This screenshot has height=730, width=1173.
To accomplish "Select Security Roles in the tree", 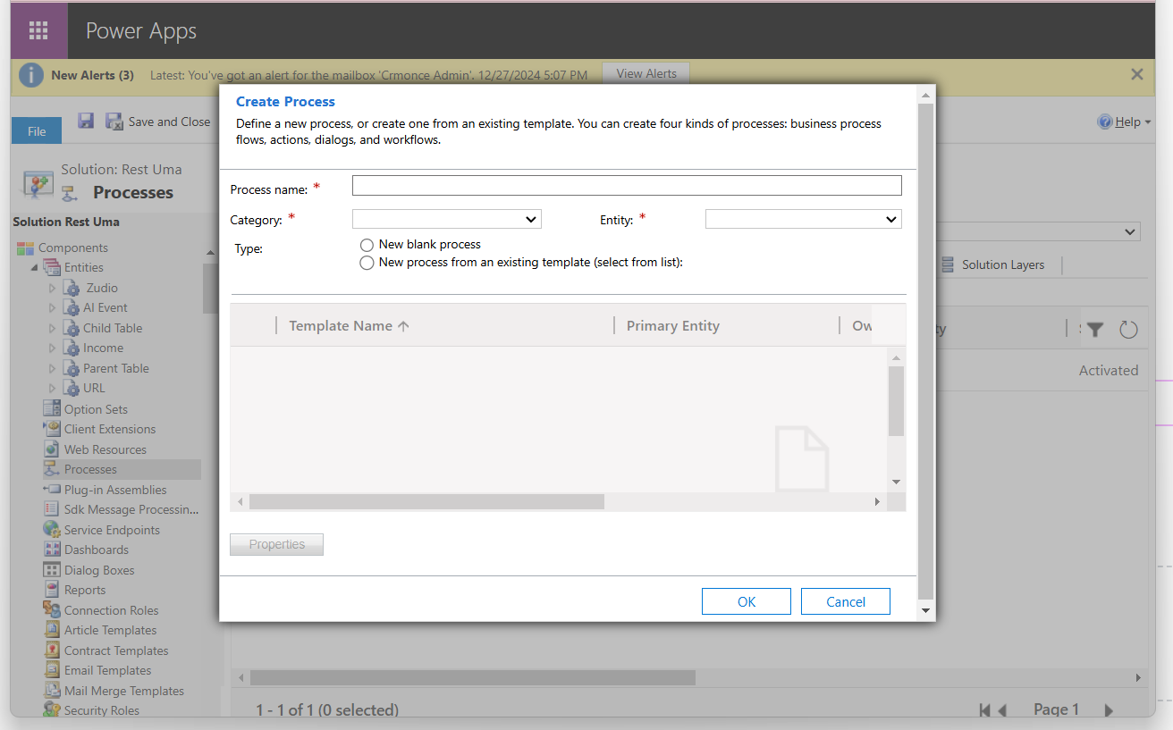I will point(101,710).
